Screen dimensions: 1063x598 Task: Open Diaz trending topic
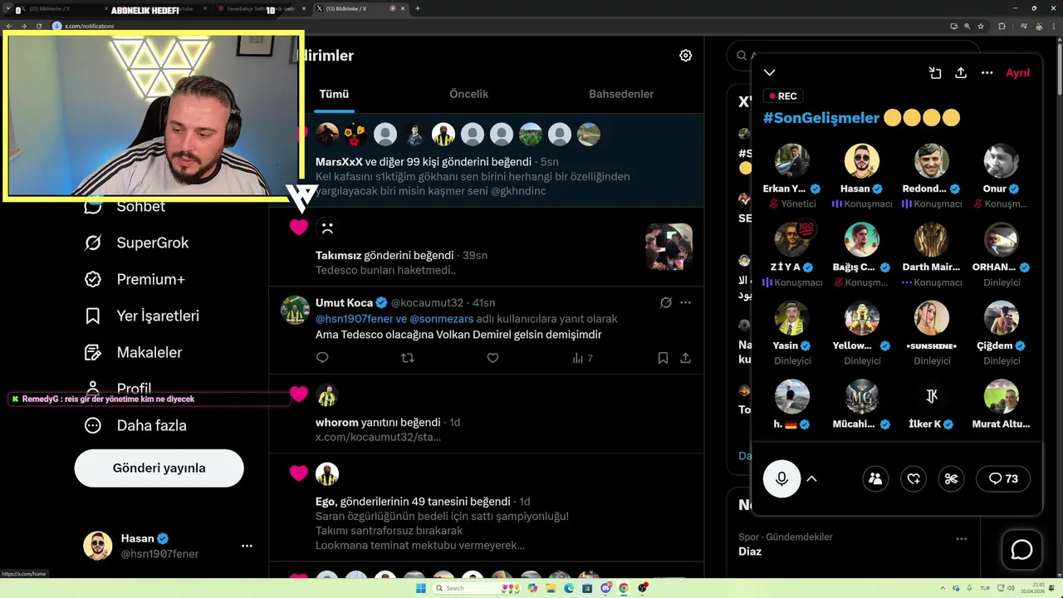[750, 551]
